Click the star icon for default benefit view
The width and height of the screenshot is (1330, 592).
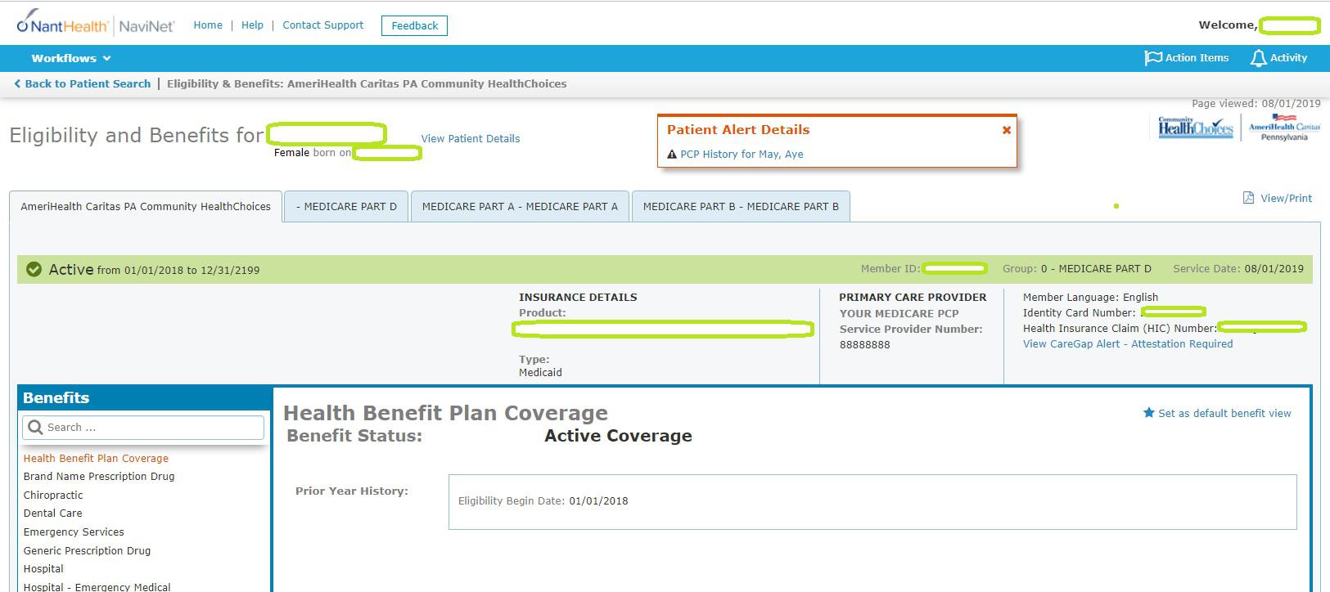click(x=1148, y=413)
